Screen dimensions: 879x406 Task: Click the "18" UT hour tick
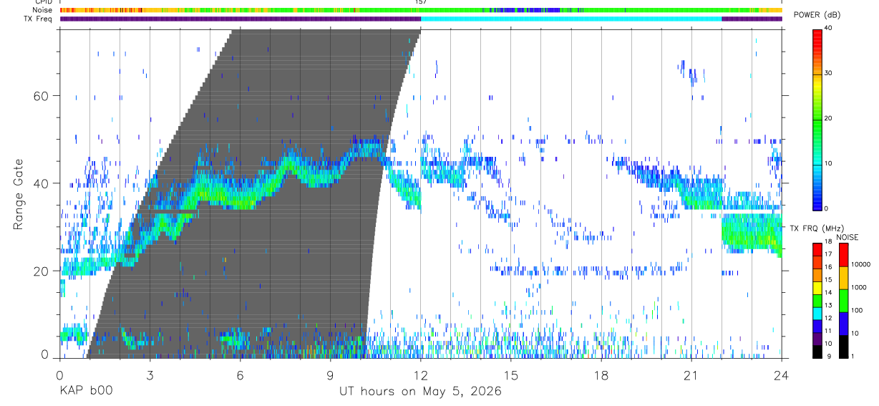[601, 374]
